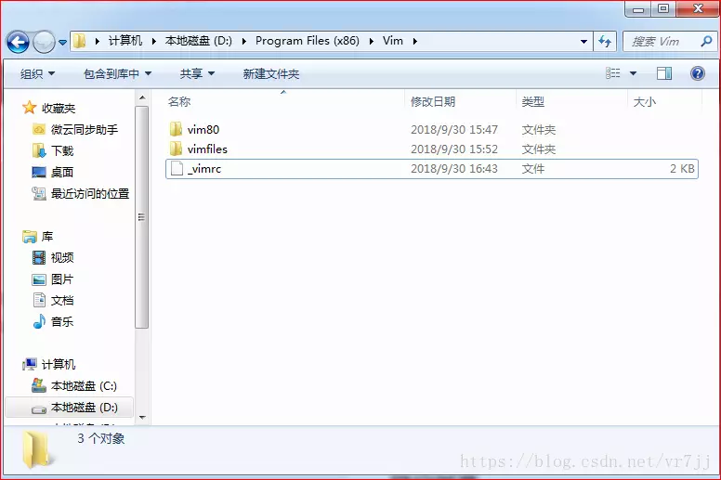Screen dimensions: 721x480
Task: Click the 音乐 music note icon
Action: tap(39, 321)
